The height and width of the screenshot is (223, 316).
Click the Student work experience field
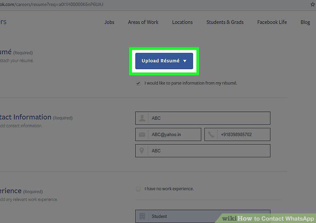tap(203, 216)
